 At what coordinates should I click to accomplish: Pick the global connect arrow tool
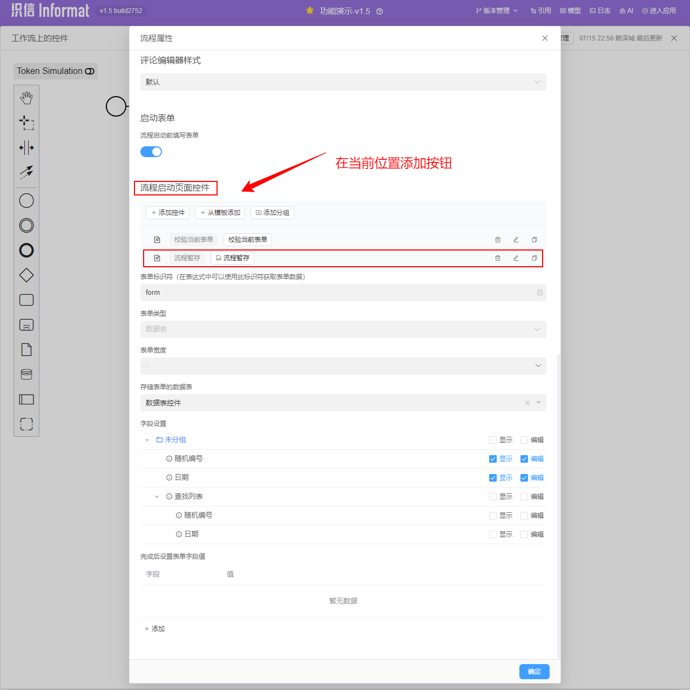(26, 172)
